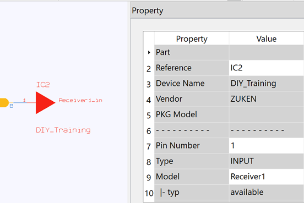Image resolution: width=304 pixels, height=203 pixels.
Task: Click the Property panel title bar
Action: pos(217,10)
